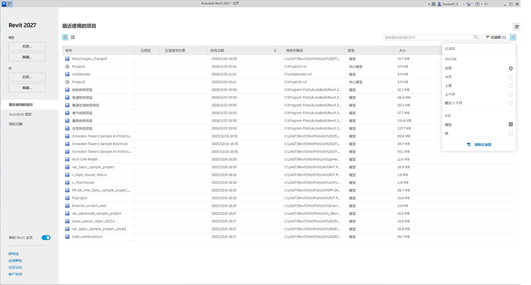Select the 上个月 date radio button

click(511, 95)
